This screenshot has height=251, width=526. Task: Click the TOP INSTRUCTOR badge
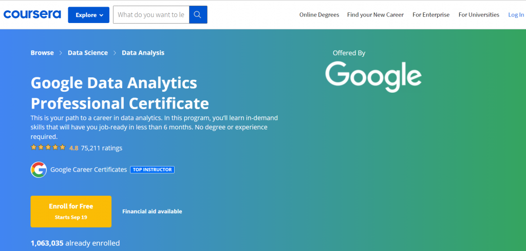(x=152, y=170)
